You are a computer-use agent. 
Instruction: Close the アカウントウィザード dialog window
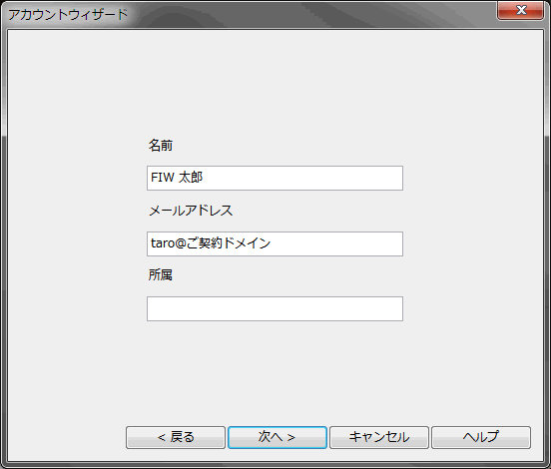click(x=520, y=11)
